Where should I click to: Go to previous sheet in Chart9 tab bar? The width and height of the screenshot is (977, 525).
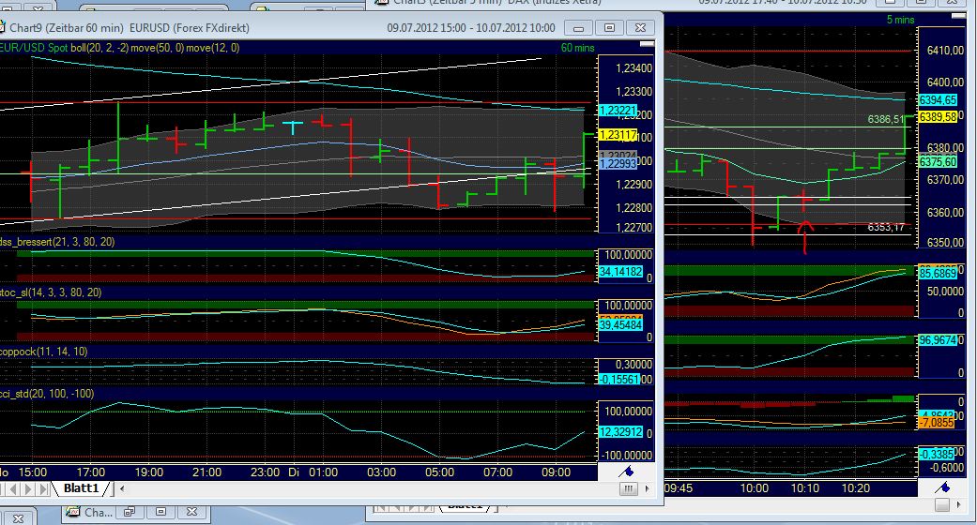(13, 488)
